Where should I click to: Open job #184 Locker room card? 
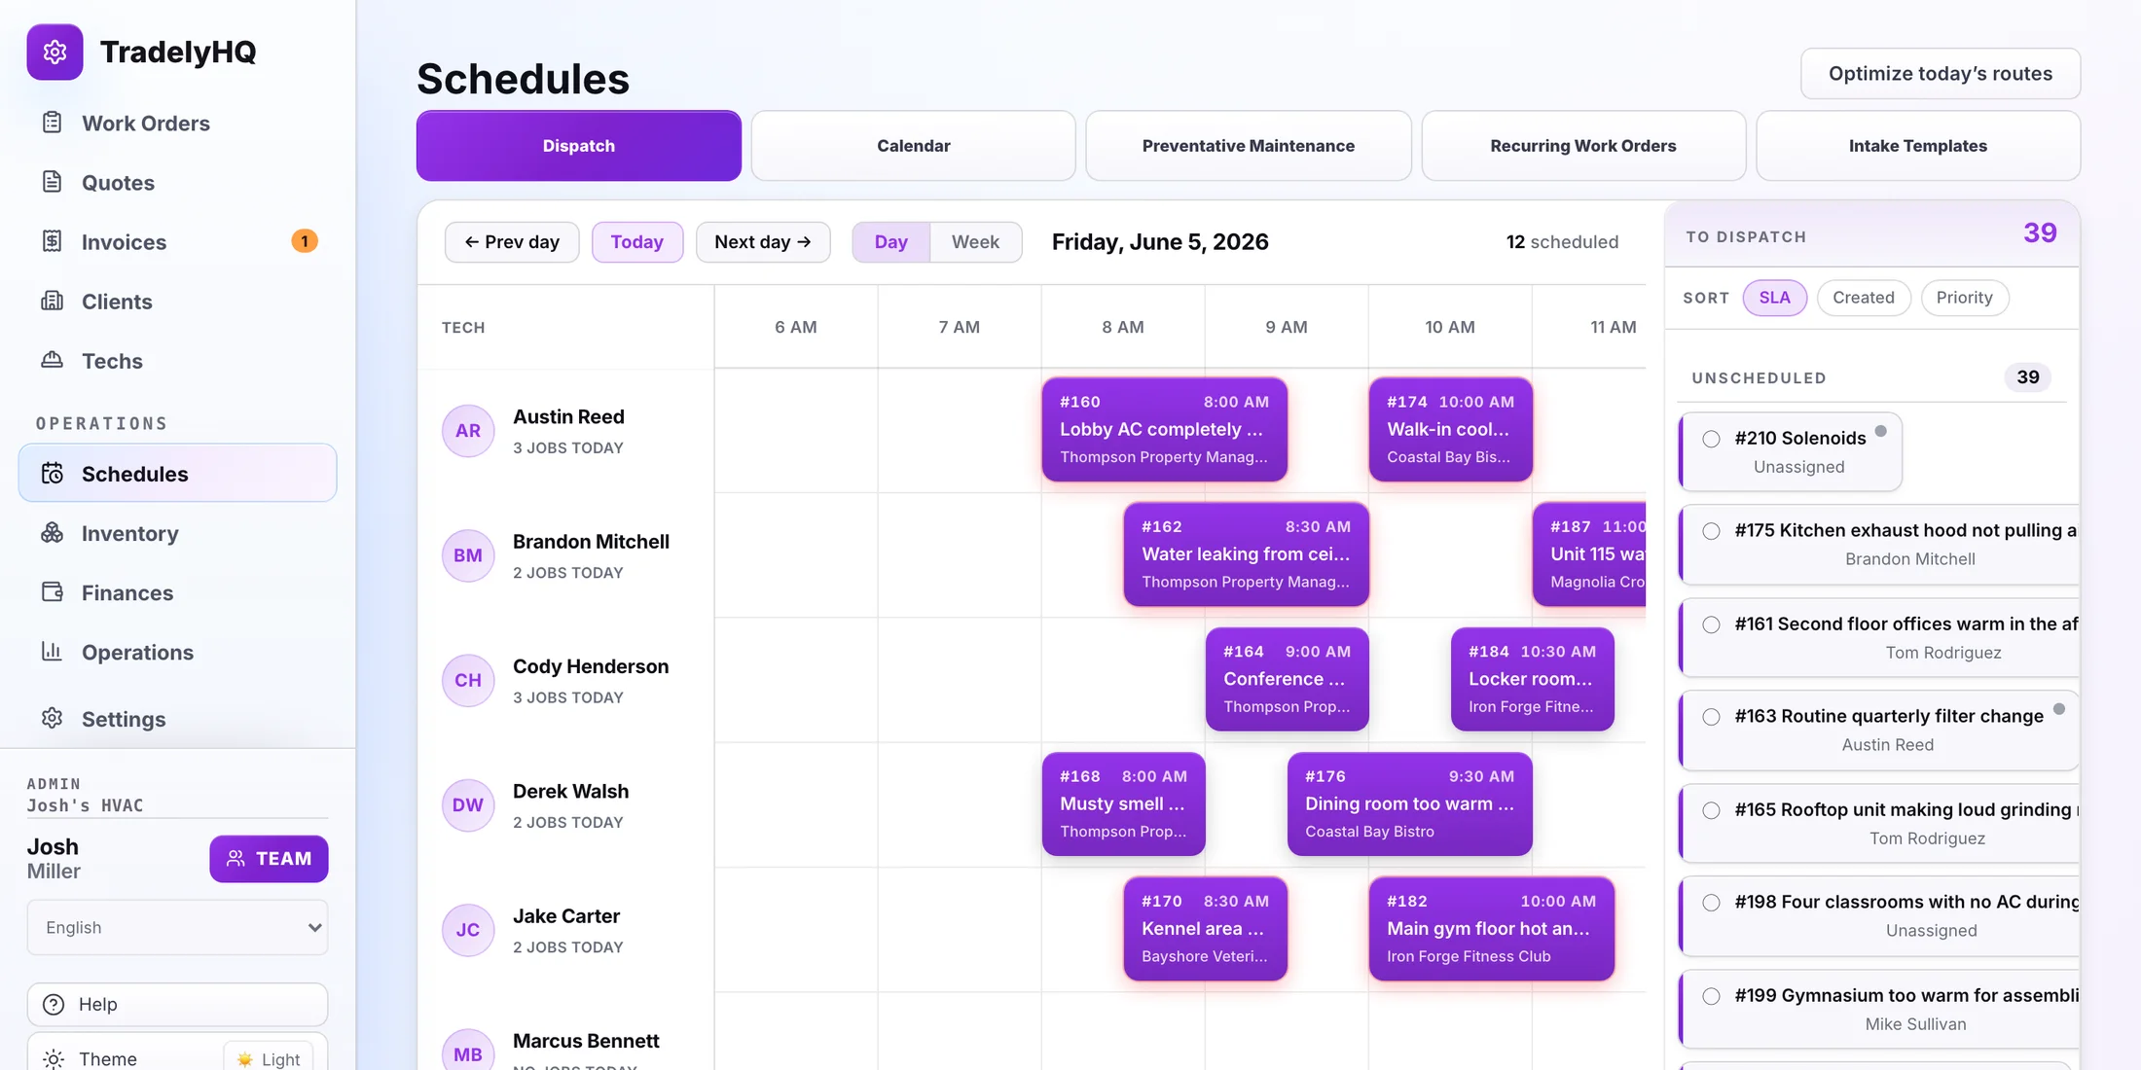tap(1532, 679)
